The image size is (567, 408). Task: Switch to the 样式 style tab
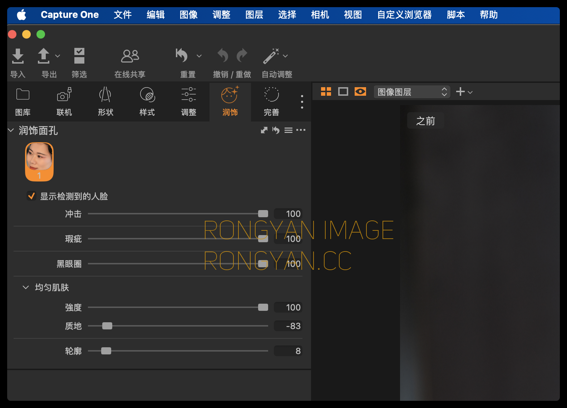pyautogui.click(x=147, y=102)
